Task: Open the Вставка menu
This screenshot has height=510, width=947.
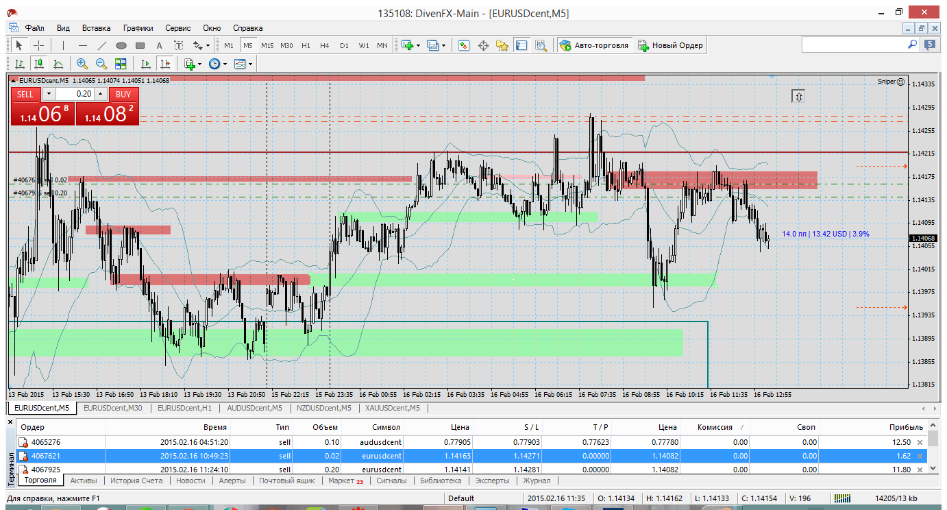Action: (x=96, y=28)
